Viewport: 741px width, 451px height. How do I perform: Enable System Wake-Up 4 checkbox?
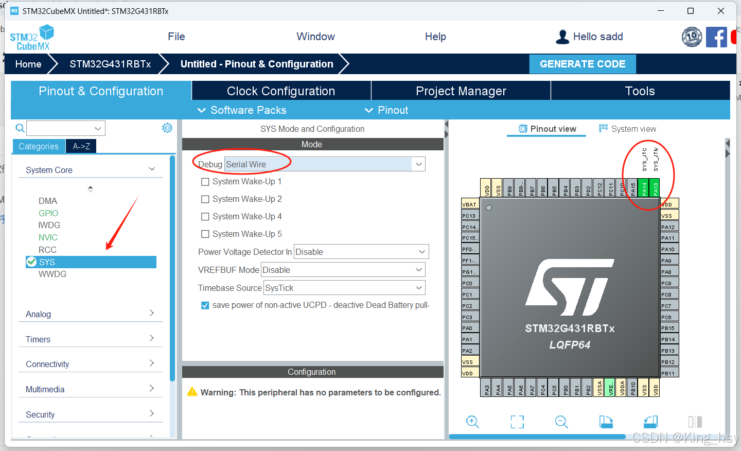pos(205,217)
